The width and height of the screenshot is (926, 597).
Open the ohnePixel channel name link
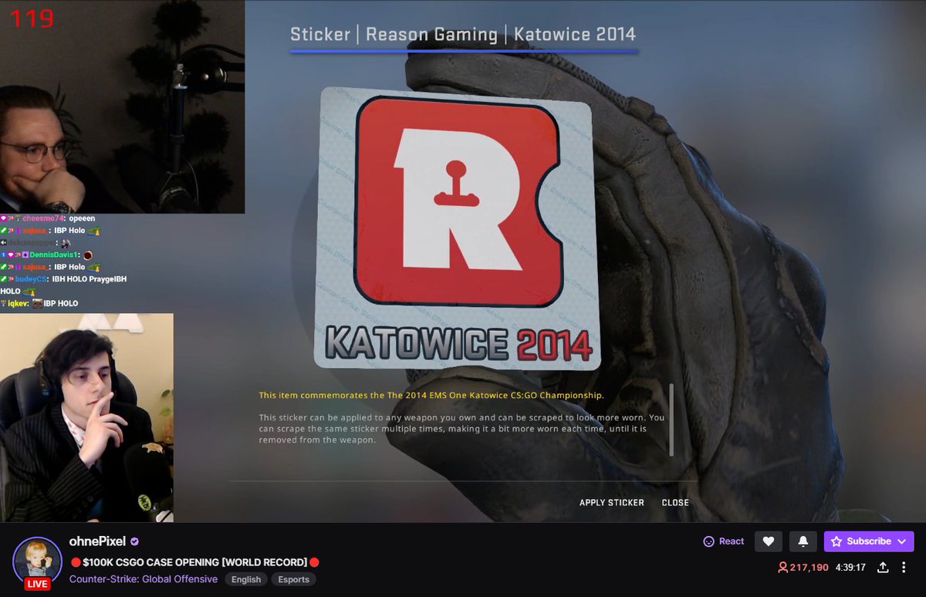click(97, 541)
